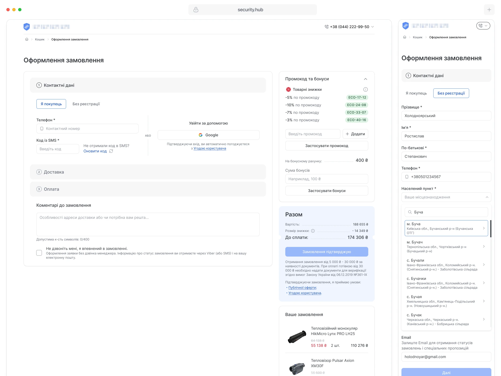Click Додати promo code button
This screenshot has height=376, width=501.
coord(355,134)
